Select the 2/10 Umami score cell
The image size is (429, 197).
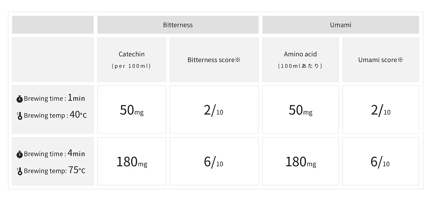tap(380, 110)
